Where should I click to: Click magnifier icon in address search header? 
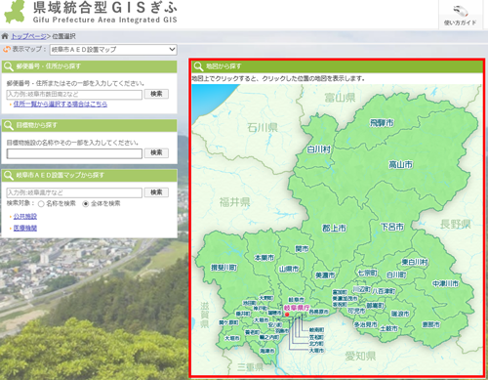(x=9, y=66)
